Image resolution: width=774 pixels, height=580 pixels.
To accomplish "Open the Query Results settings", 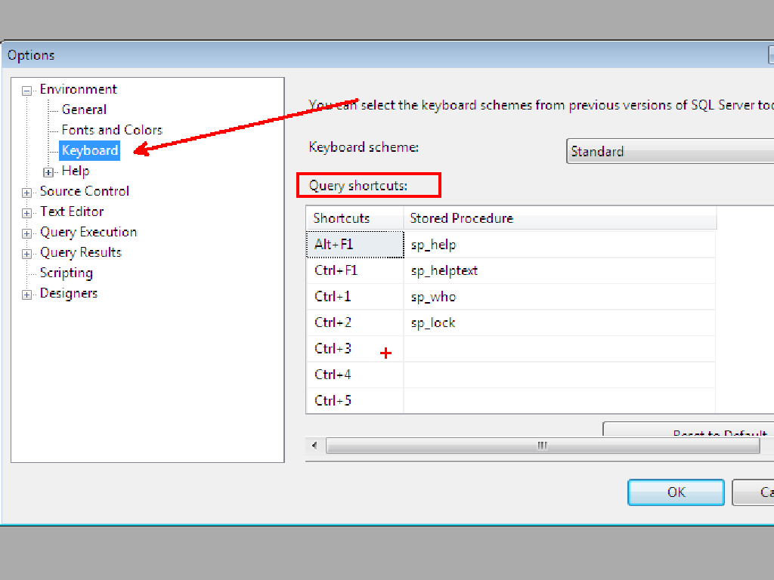I will pos(80,252).
